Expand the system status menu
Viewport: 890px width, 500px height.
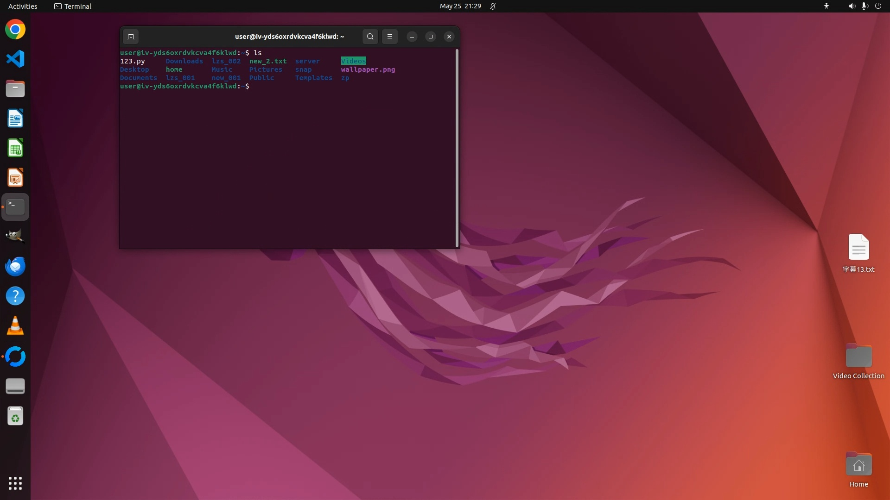(864, 6)
